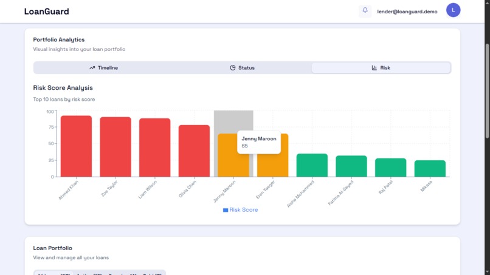Screen dimensions: 490x275
Task: Click the Raj Patel axis label
Action: pyautogui.click(x=385, y=188)
